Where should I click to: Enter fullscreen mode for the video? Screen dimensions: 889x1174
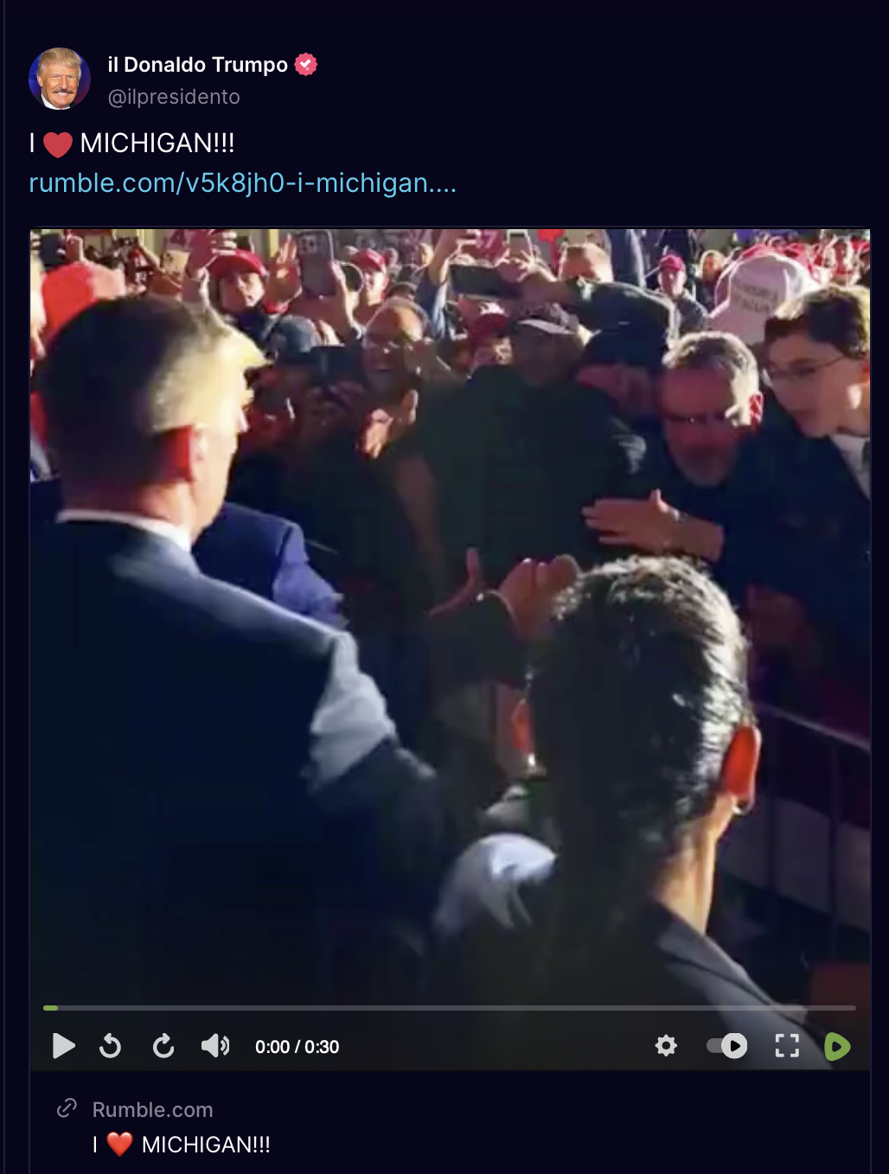coord(787,1046)
